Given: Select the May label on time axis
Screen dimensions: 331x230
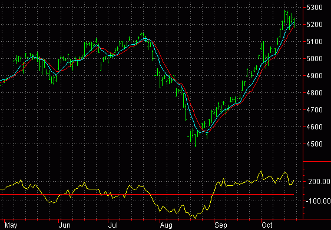Looking at the screenshot, I should click(11, 225).
